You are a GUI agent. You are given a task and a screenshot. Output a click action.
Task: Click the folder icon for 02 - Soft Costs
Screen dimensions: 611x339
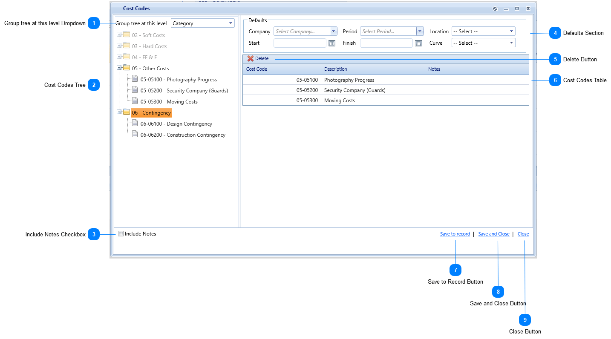click(127, 35)
